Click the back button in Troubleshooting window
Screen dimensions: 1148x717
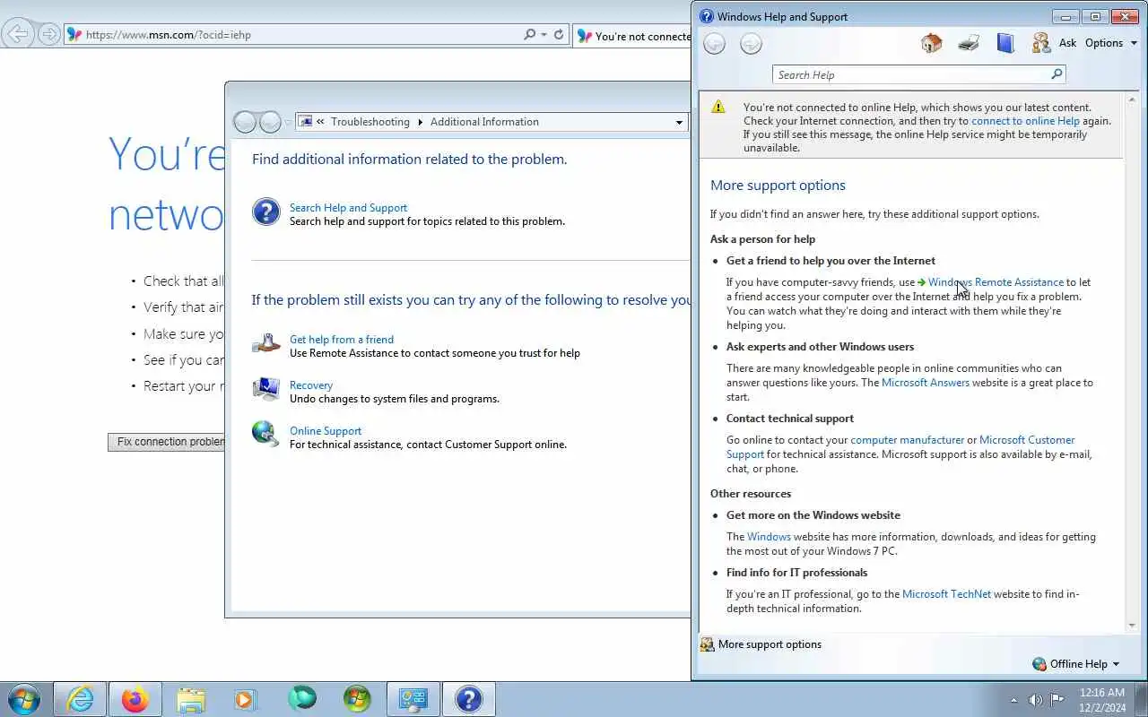click(x=245, y=122)
